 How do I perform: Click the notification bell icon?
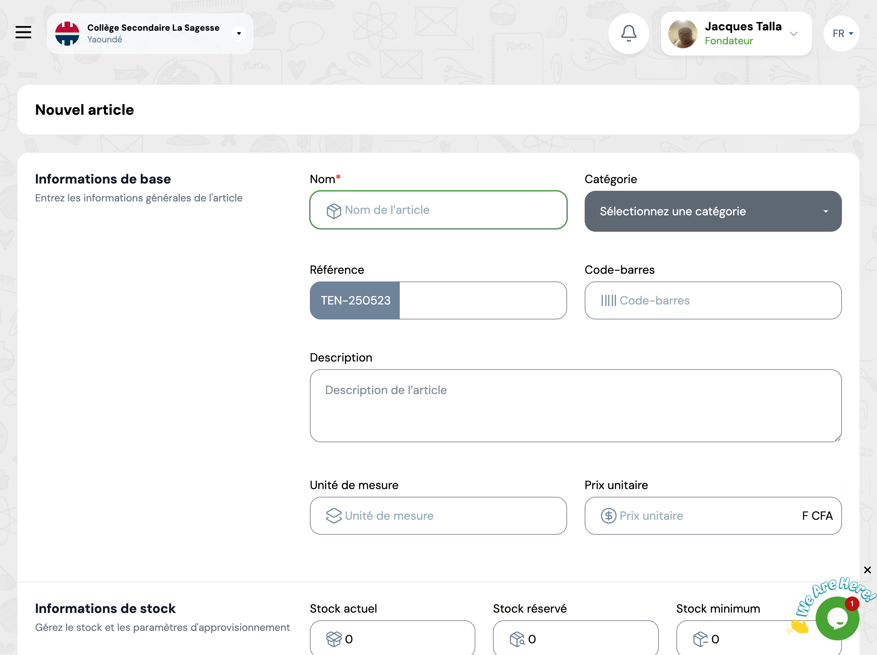629,33
